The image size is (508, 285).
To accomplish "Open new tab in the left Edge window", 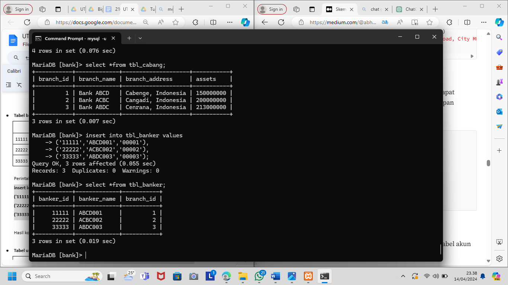I will 181,9.
